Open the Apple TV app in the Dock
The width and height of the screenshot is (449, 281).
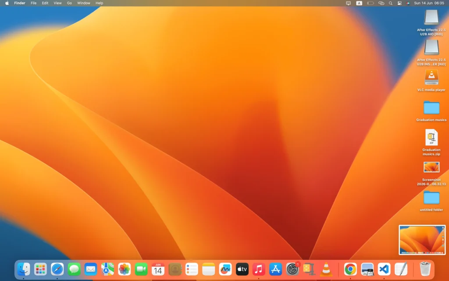click(242, 269)
